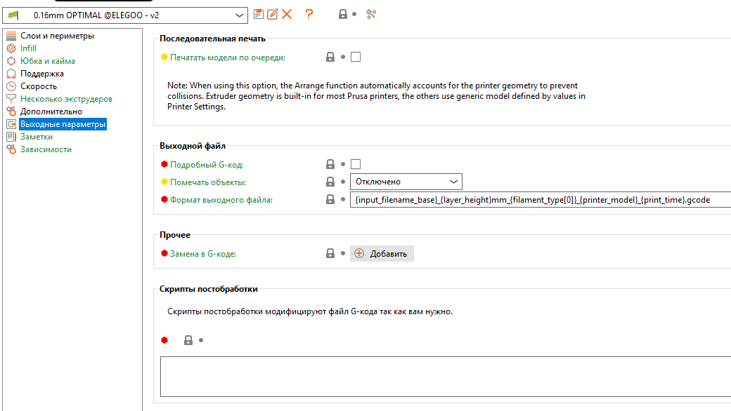This screenshot has height=411, width=731.
Task: Select Юбка и кайма in sidebar
Action: 48,61
